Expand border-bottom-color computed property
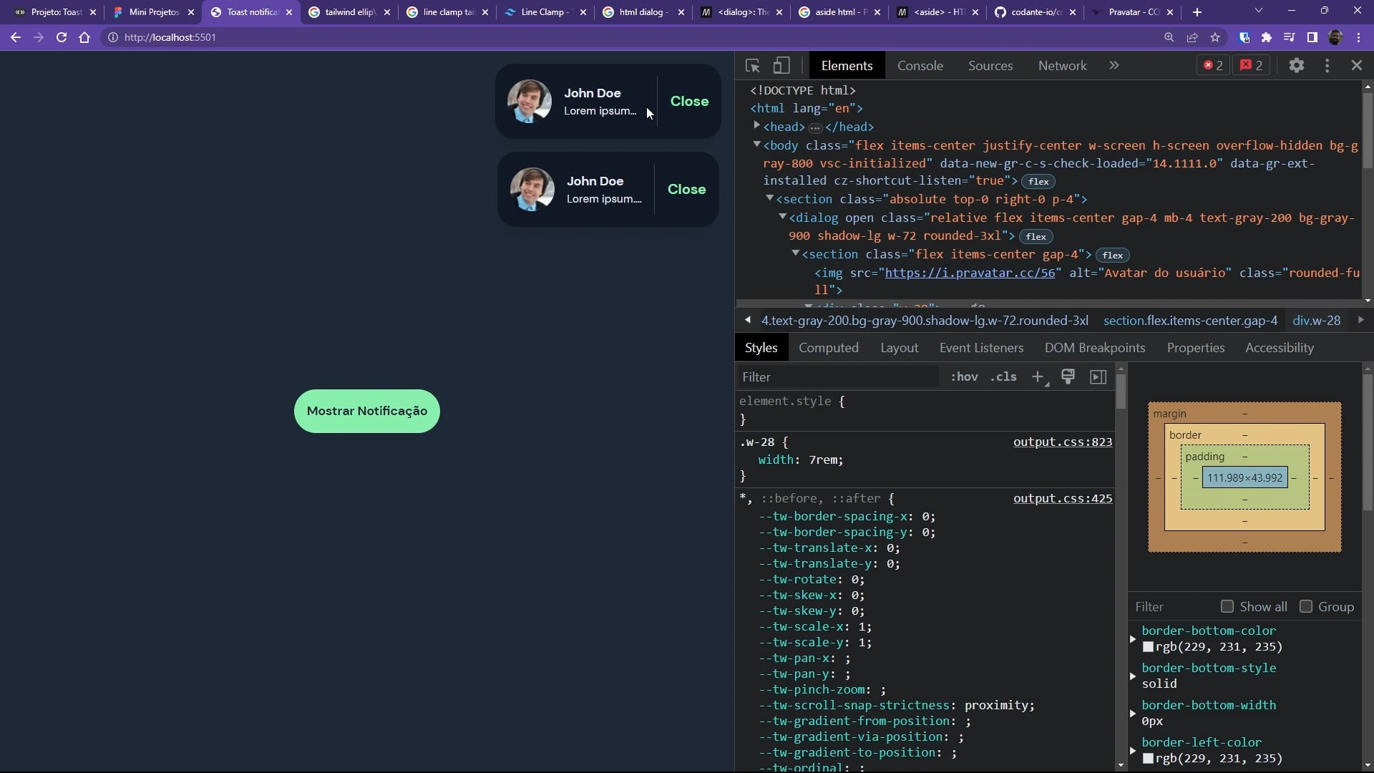The image size is (1374, 773). pyautogui.click(x=1133, y=638)
